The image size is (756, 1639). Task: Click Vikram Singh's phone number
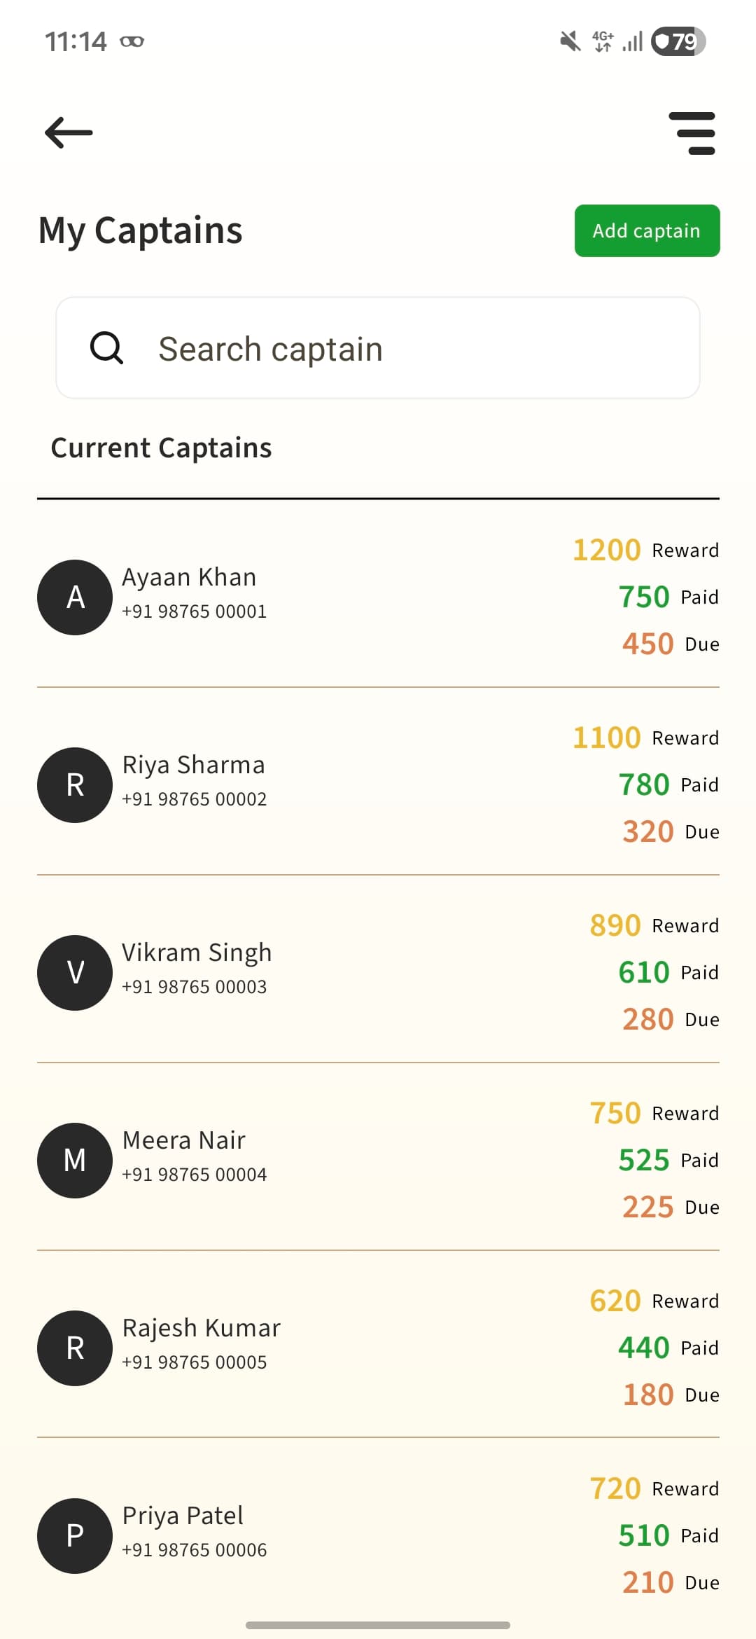[194, 987]
